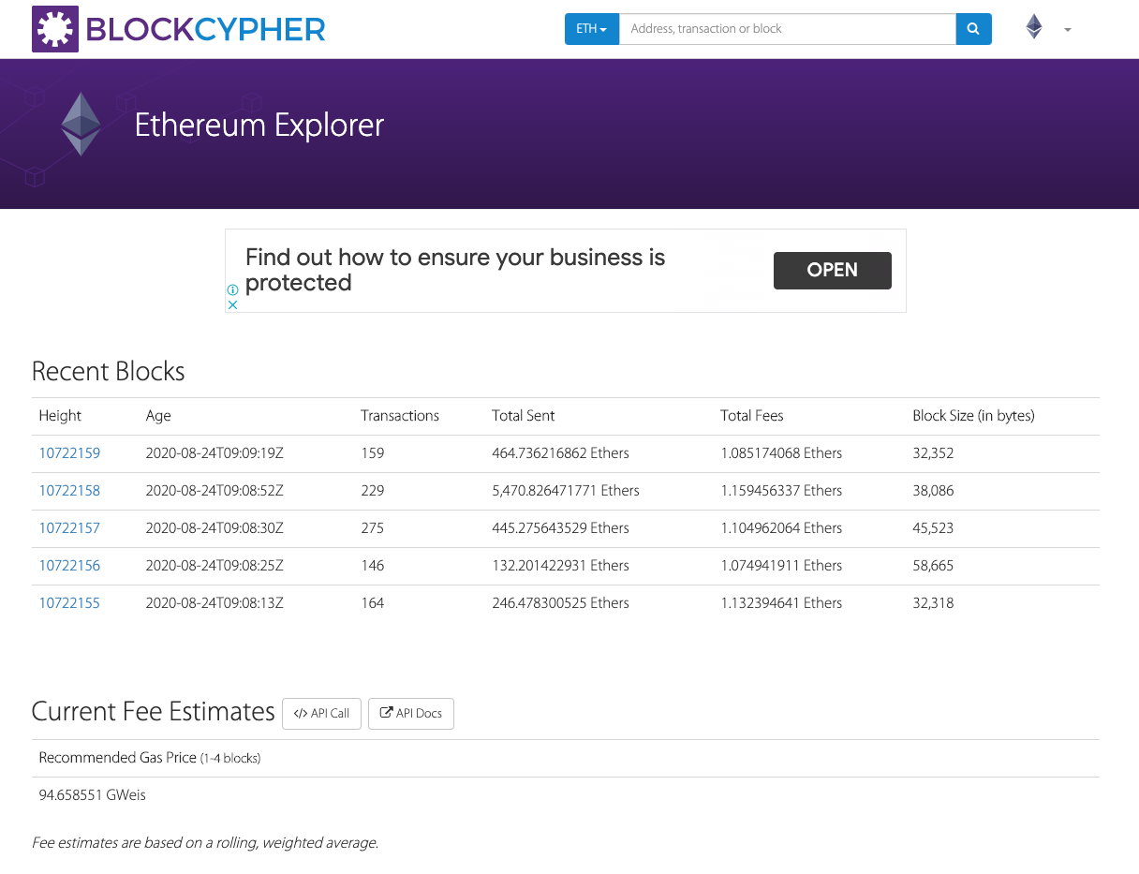The image size is (1139, 874).
Task: Click the Height column header
Action: click(60, 416)
